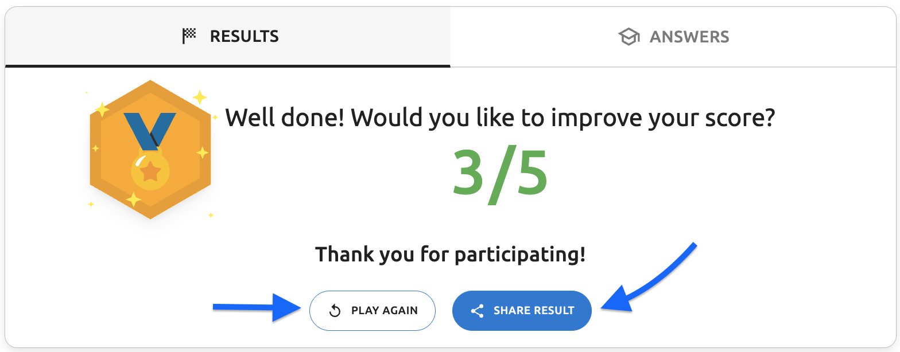Screen dimensions: 900x352
Task: Click the orange star inside the medal
Action: (150, 171)
